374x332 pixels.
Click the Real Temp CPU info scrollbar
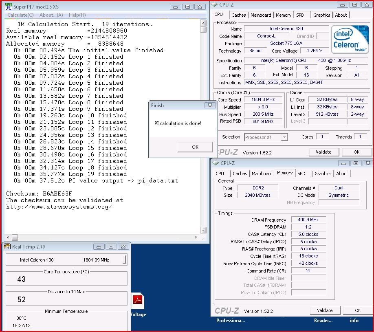click(125, 259)
